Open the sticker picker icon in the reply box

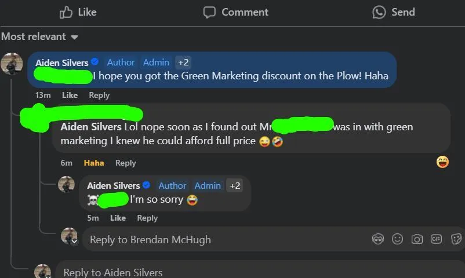click(x=456, y=239)
